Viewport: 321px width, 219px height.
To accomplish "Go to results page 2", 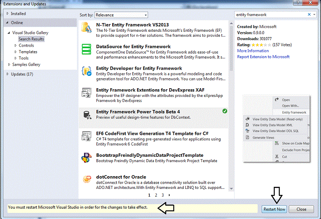I will (x=156, y=195).
